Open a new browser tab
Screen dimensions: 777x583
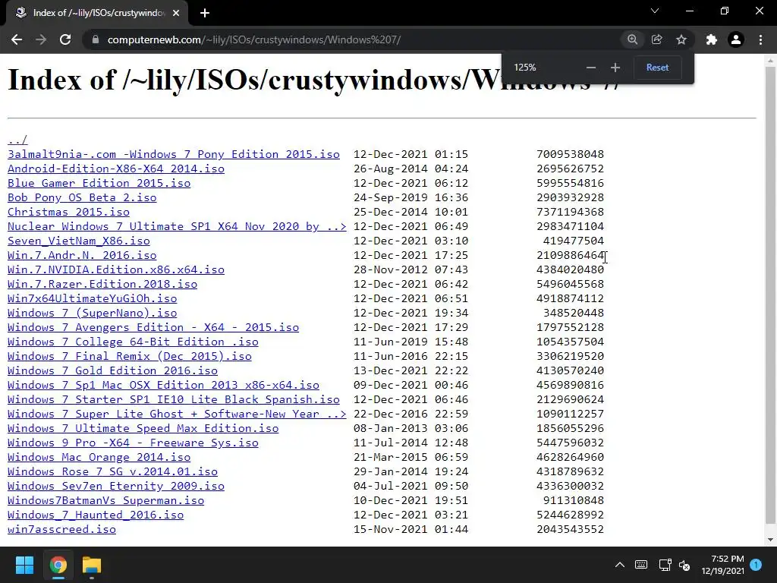tap(205, 13)
